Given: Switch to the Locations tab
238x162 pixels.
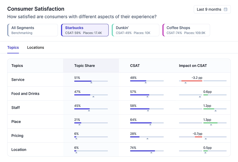Looking at the screenshot, I should click(x=35, y=47).
